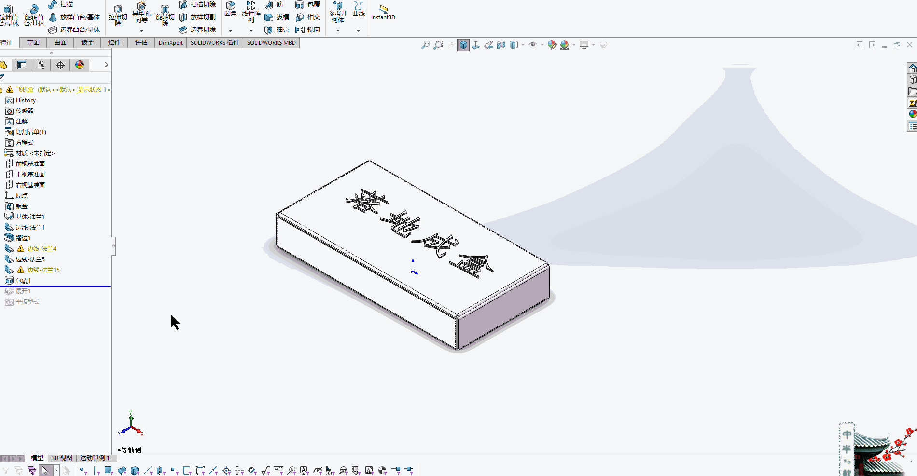Open the DimXpertManager crosshair tab
The height and width of the screenshot is (476, 917).
[x=60, y=65]
